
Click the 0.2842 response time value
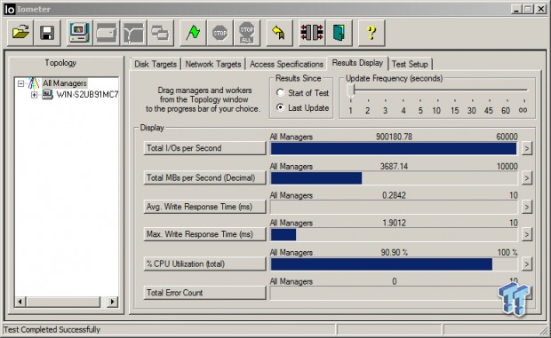coord(394,195)
